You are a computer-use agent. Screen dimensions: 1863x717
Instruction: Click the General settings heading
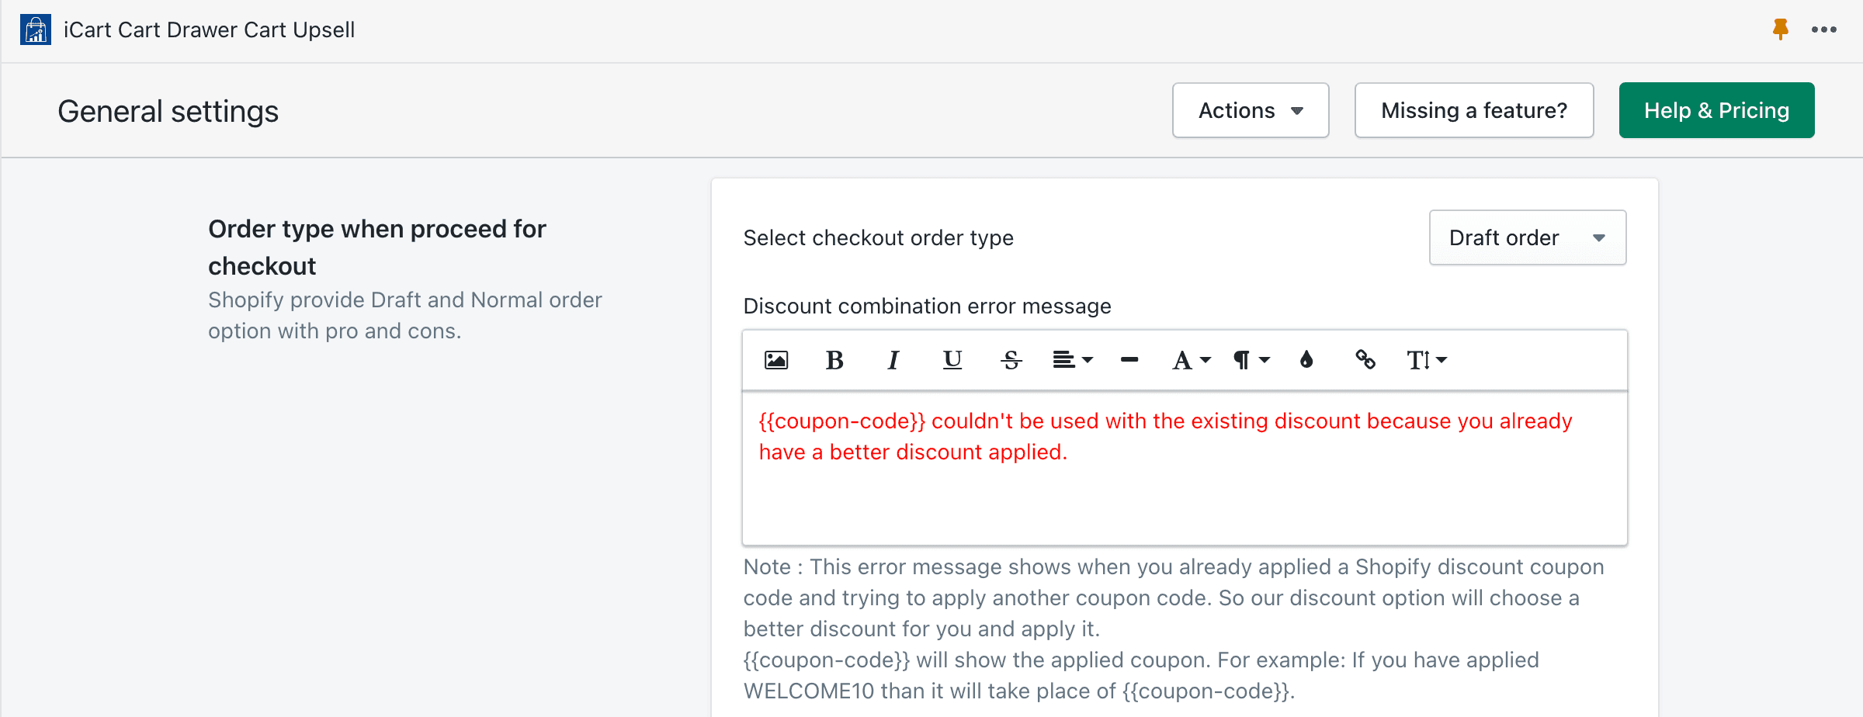[168, 111]
